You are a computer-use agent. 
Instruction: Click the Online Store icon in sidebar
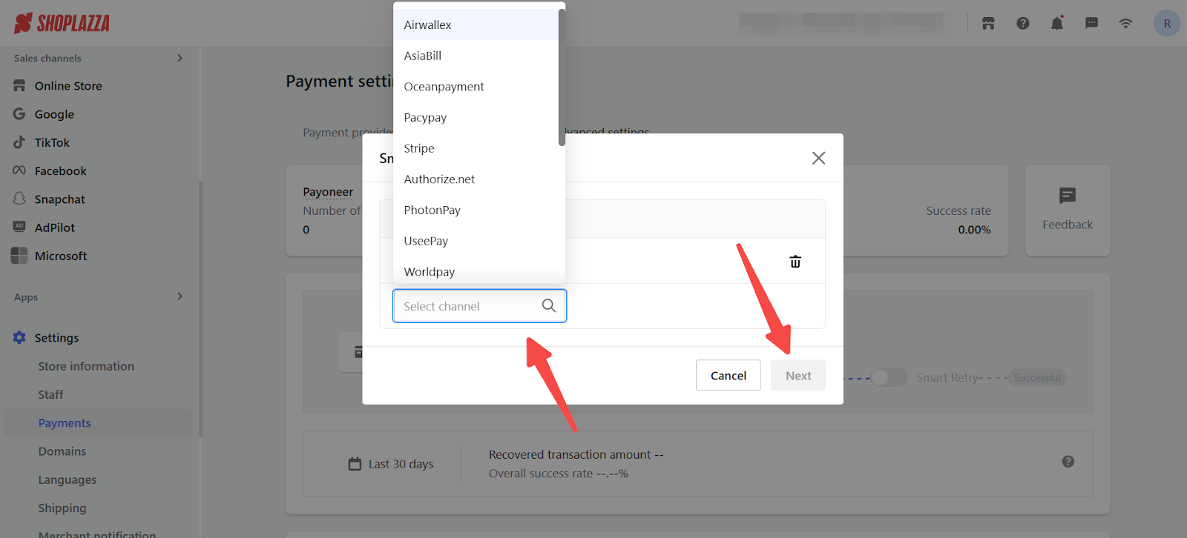click(19, 86)
